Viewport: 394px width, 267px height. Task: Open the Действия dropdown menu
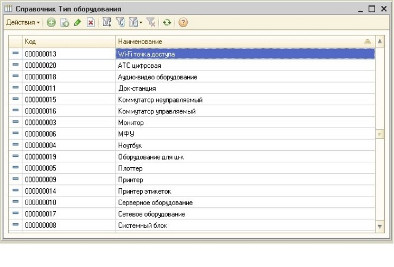point(23,23)
